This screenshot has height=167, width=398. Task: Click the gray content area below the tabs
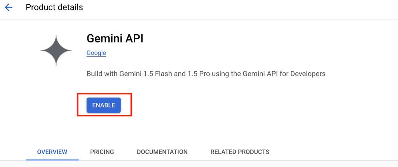pos(199,164)
